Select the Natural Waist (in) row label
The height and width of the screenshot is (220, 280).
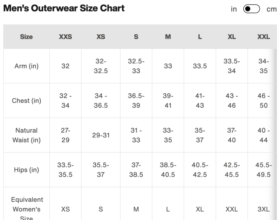[27, 135]
